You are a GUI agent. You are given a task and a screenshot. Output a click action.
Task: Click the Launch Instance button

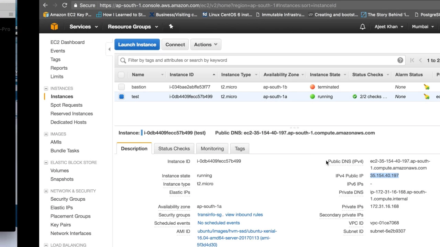(x=137, y=45)
